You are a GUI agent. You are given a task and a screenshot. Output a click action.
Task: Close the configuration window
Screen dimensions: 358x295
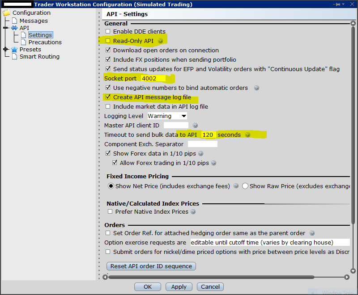tap(352, 4)
